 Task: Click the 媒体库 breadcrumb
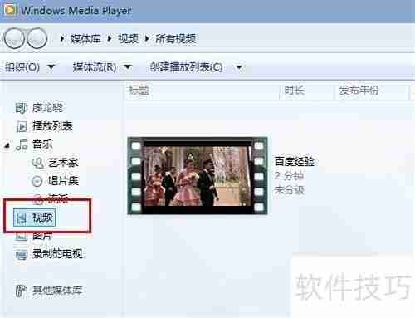[85, 38]
